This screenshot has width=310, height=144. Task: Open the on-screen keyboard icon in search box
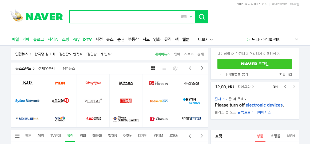[x=184, y=17]
